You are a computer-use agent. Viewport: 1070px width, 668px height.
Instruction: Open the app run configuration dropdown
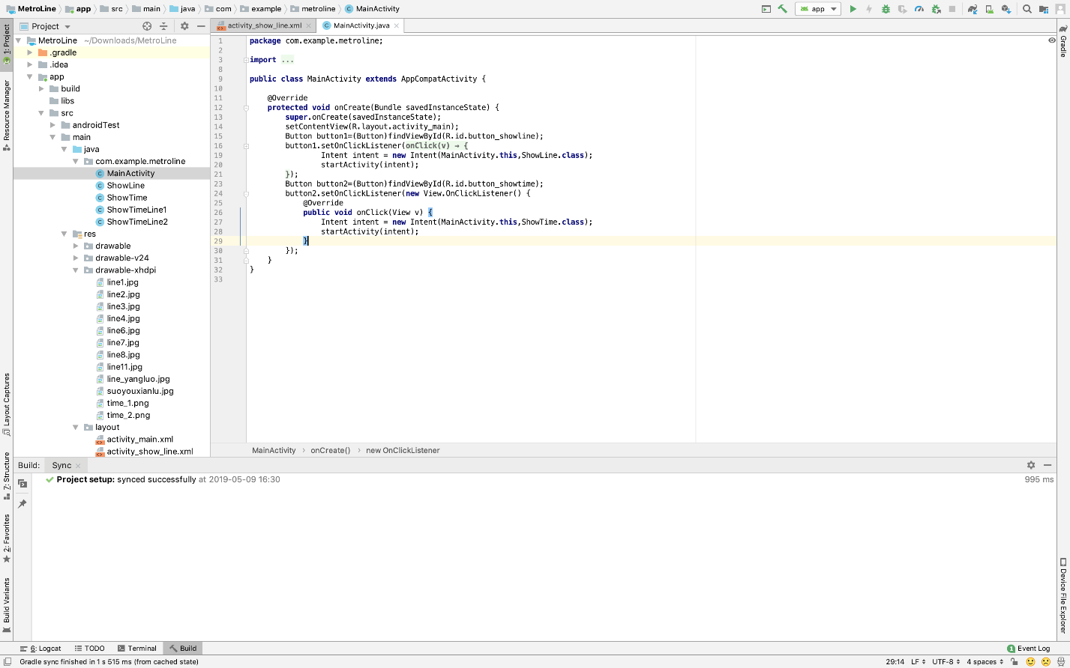click(x=818, y=9)
